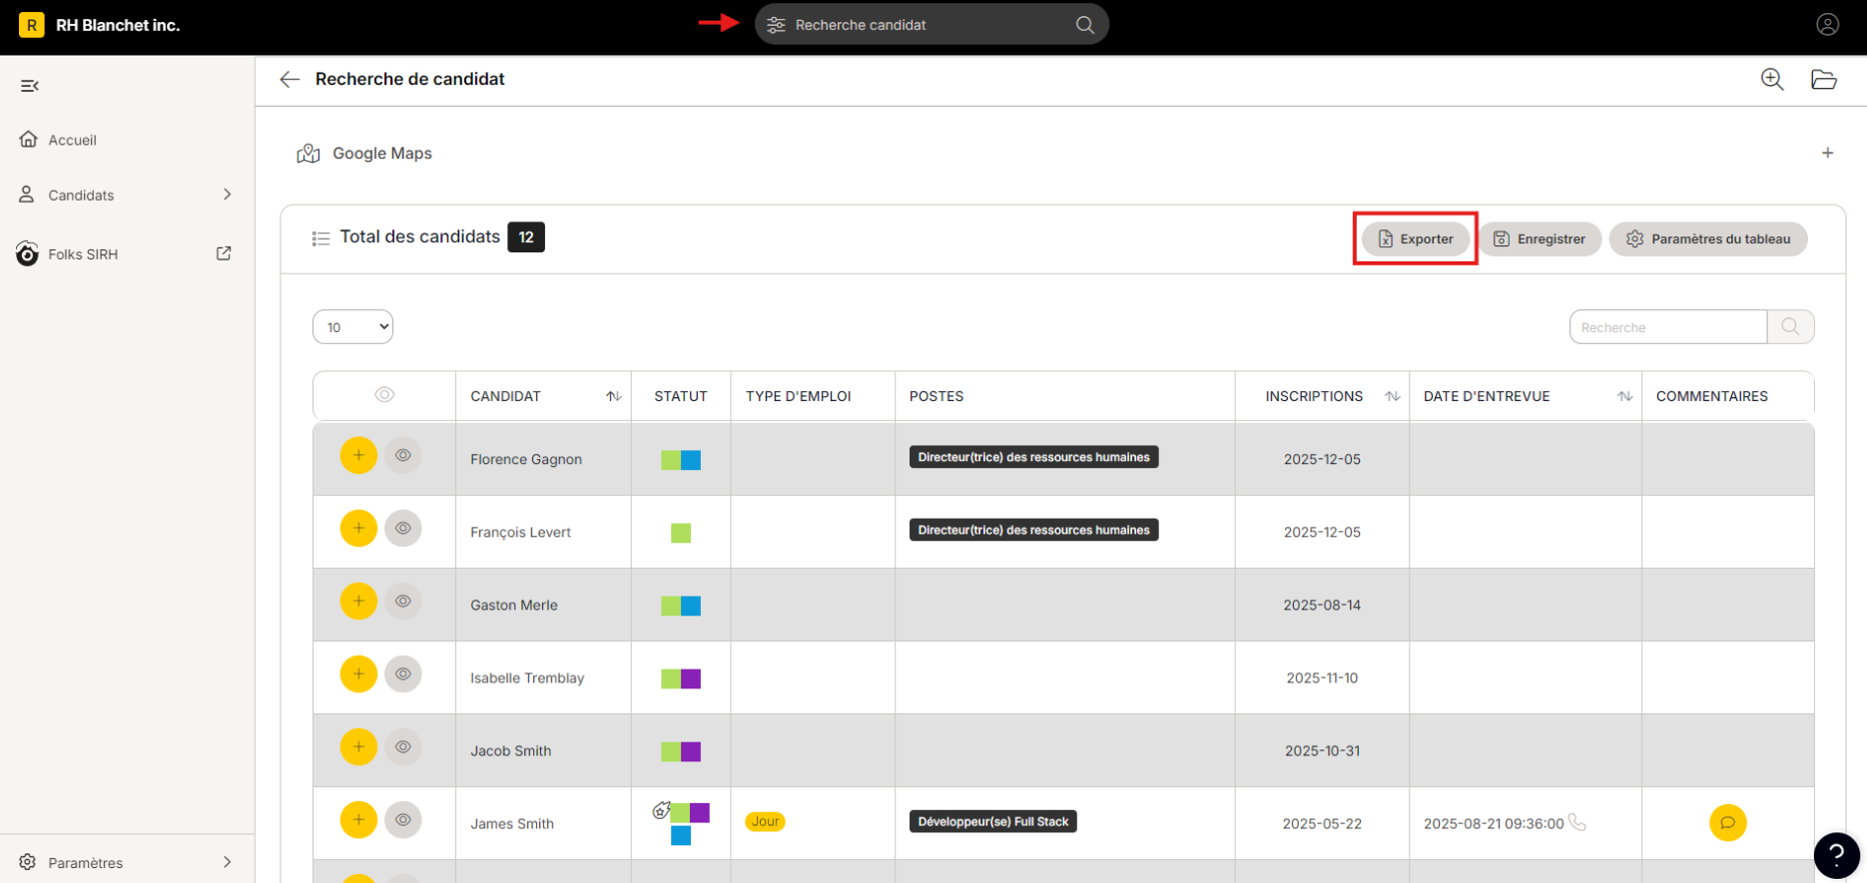Click the Folks SIRH external link icon

click(x=224, y=253)
